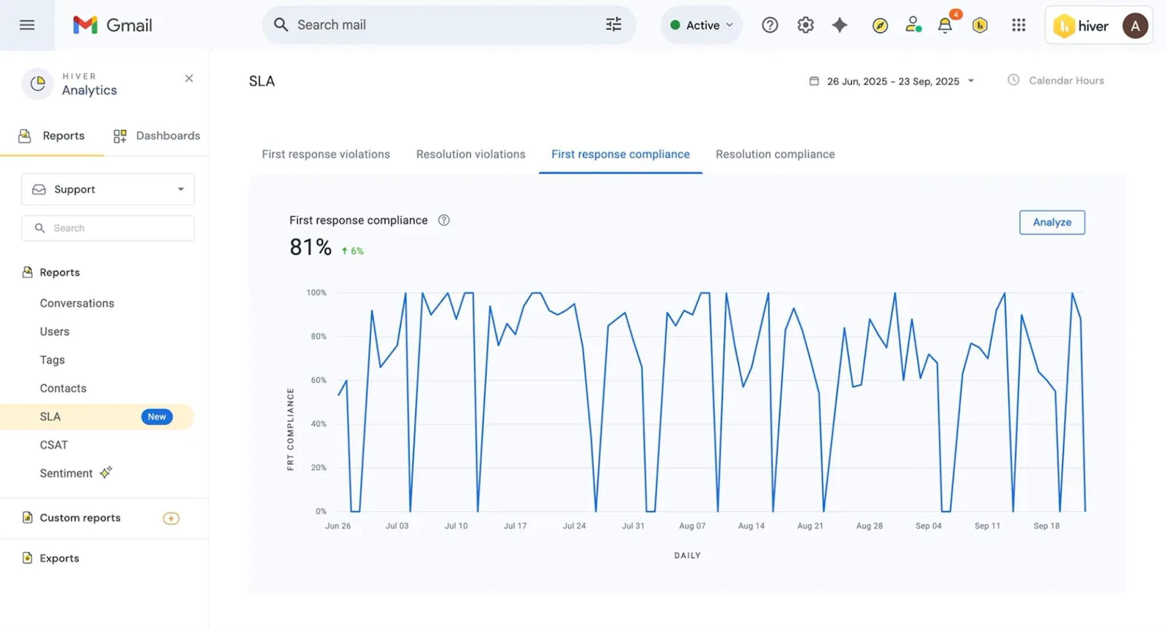The width and height of the screenshot is (1166, 629).
Task: Switch to the Dashboards tab
Action: [x=157, y=135]
